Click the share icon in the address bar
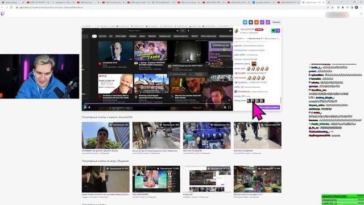Viewport: 364px width, 205px height. point(328,7)
